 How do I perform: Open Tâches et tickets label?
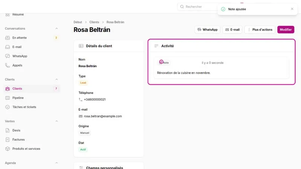tap(24, 107)
